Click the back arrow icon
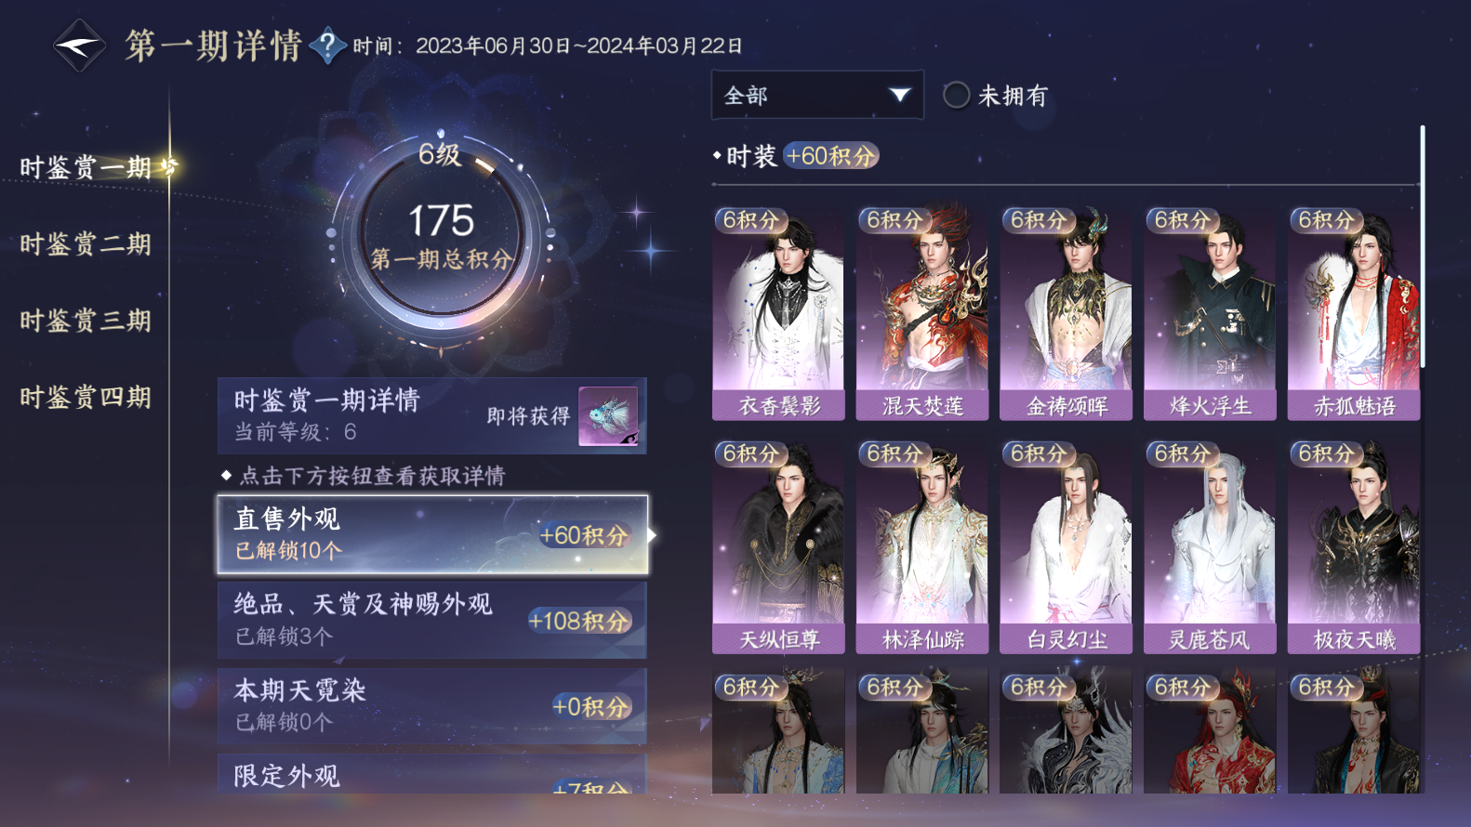 pos(80,46)
